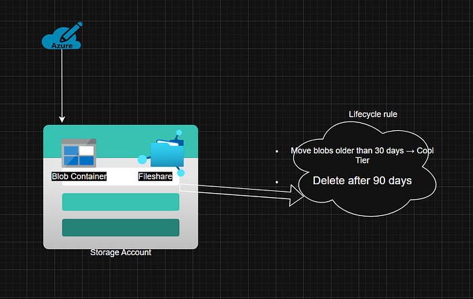
Task: Select the teal header of the storage shape
Action: click(x=120, y=133)
